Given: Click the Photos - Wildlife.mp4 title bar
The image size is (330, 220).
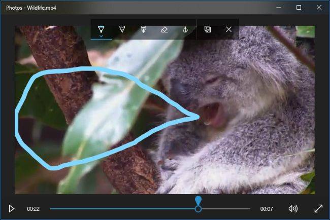Looking at the screenshot, I should click(x=31, y=8).
